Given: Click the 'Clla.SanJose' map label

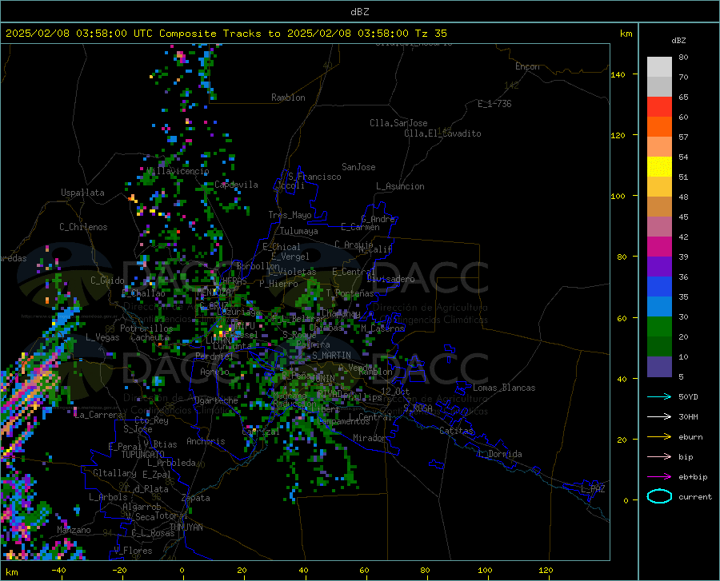Looking at the screenshot, I should pos(398,123).
